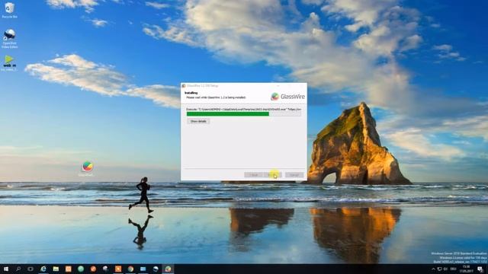Open the green round taskbar app
488x274 pixels.
pos(81,269)
